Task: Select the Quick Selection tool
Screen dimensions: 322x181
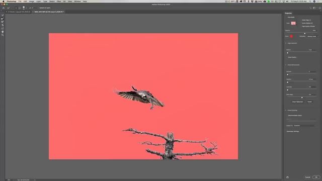Action: point(3,15)
